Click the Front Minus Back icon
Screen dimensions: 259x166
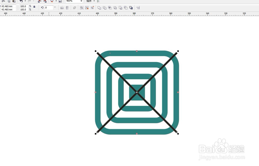[120, 8]
